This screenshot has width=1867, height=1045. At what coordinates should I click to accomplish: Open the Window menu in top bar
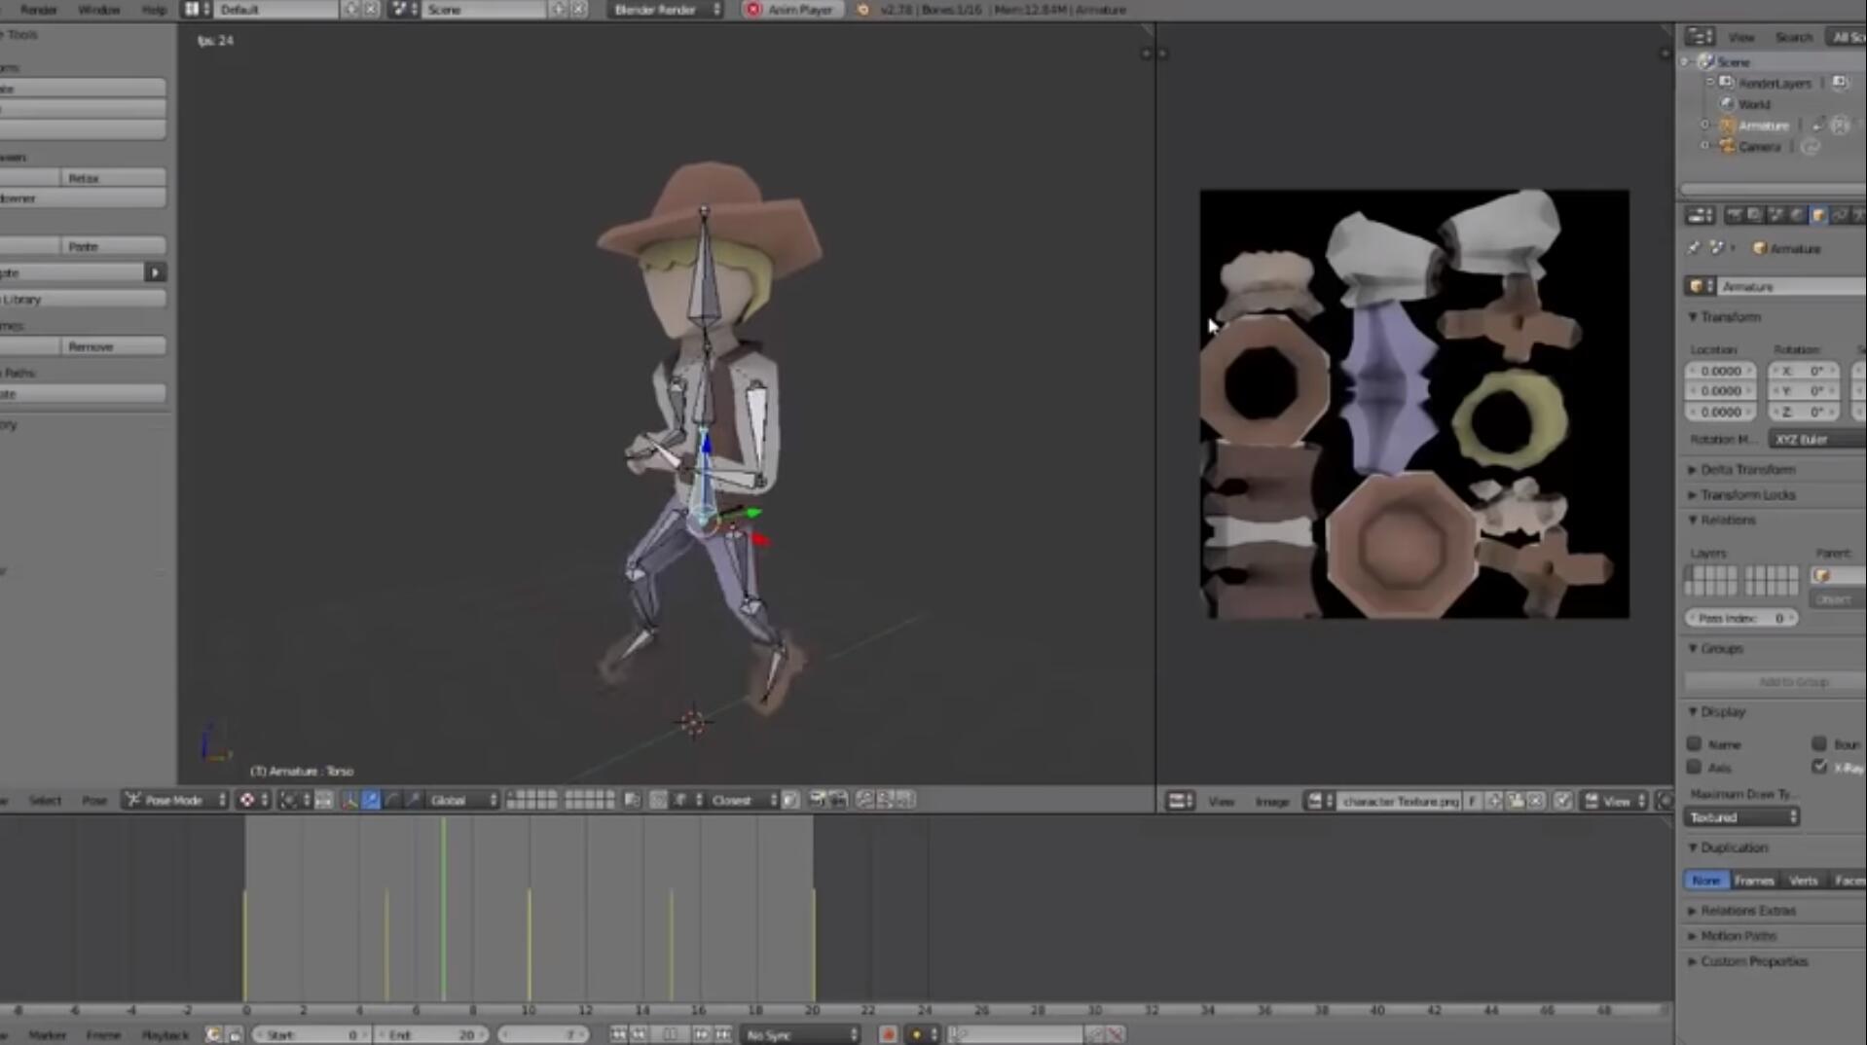tap(98, 9)
